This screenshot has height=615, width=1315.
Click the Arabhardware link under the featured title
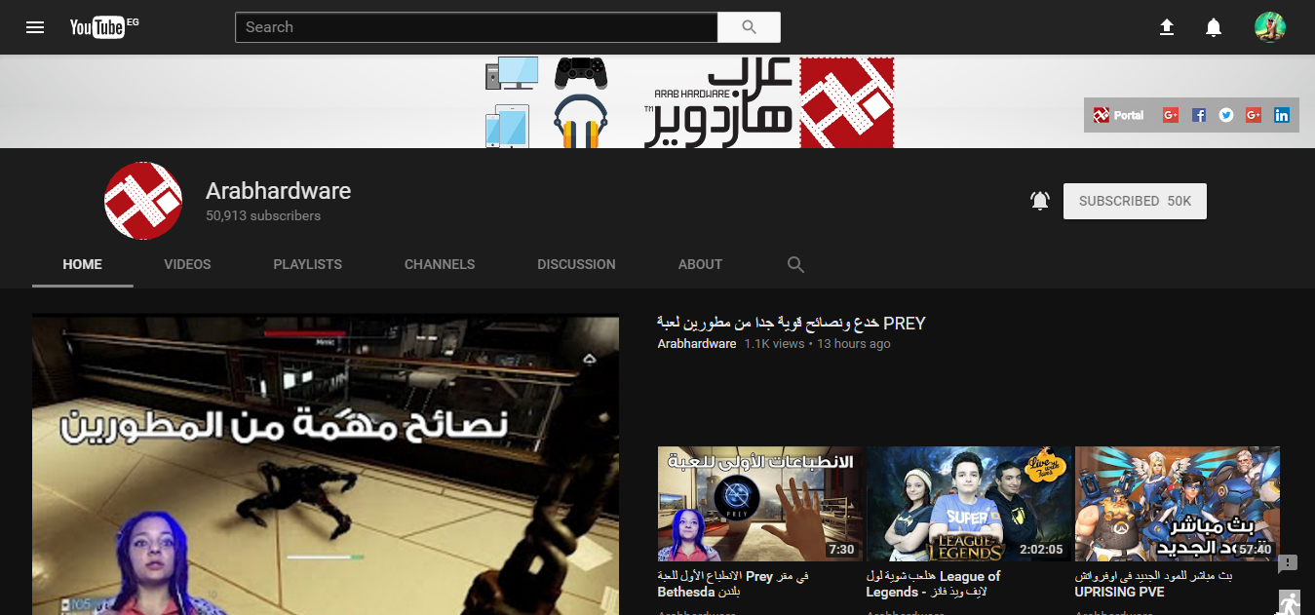pos(697,344)
